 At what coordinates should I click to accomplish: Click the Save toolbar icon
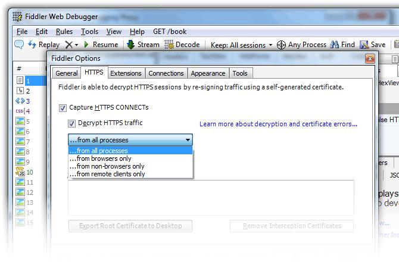pos(364,45)
